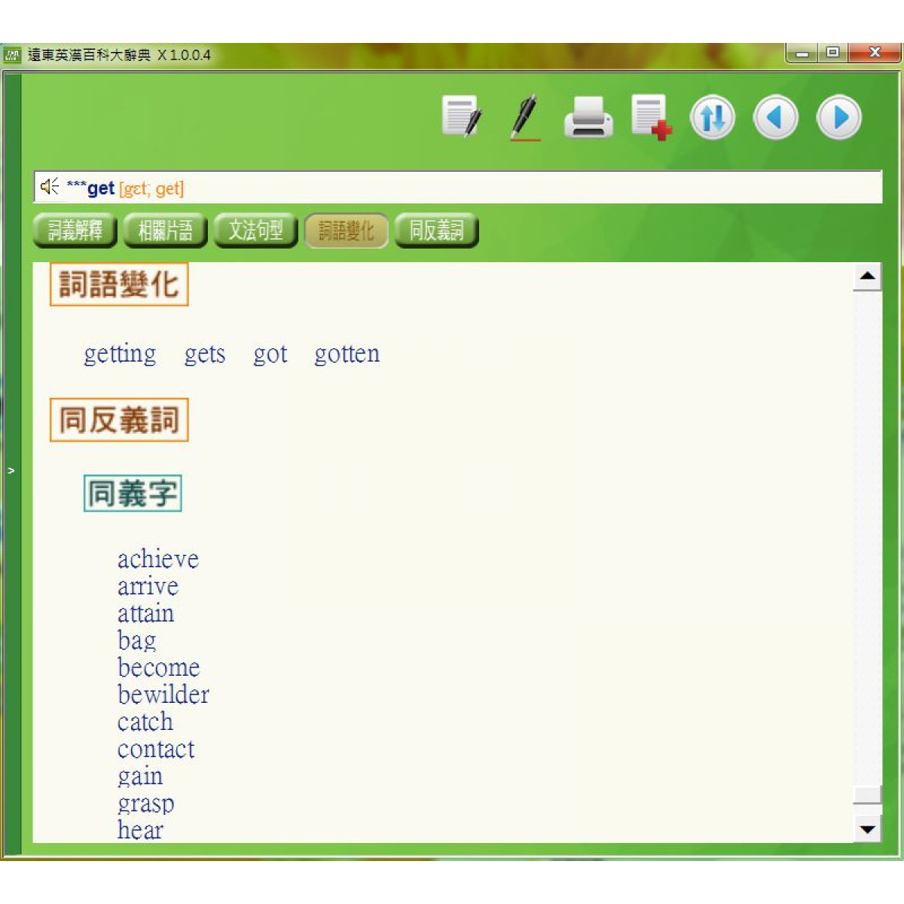
Task: Click the headword field showing get
Action: [457, 188]
